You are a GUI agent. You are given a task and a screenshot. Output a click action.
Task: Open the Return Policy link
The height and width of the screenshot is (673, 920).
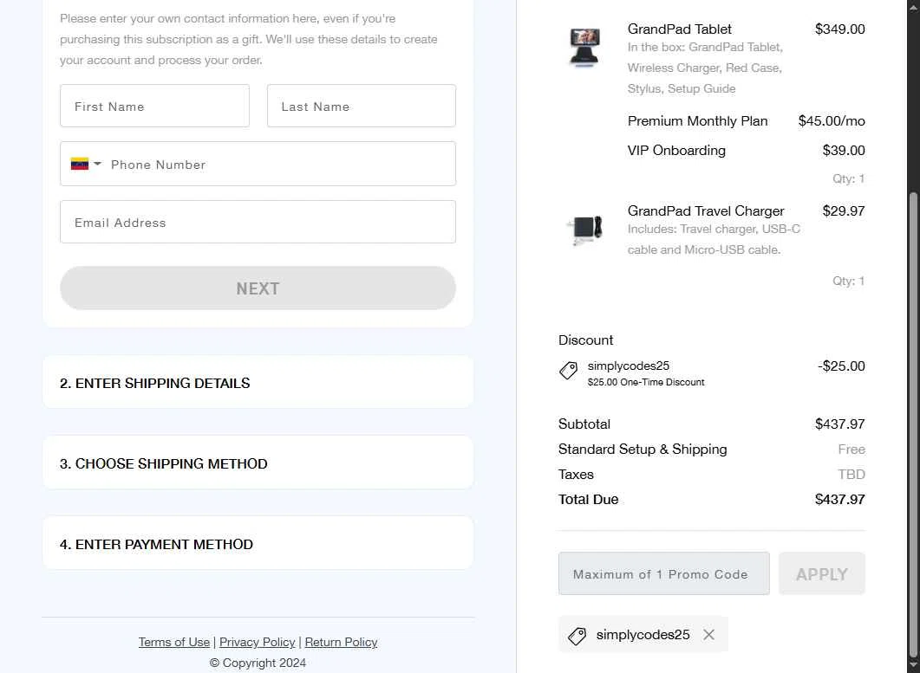point(341,642)
